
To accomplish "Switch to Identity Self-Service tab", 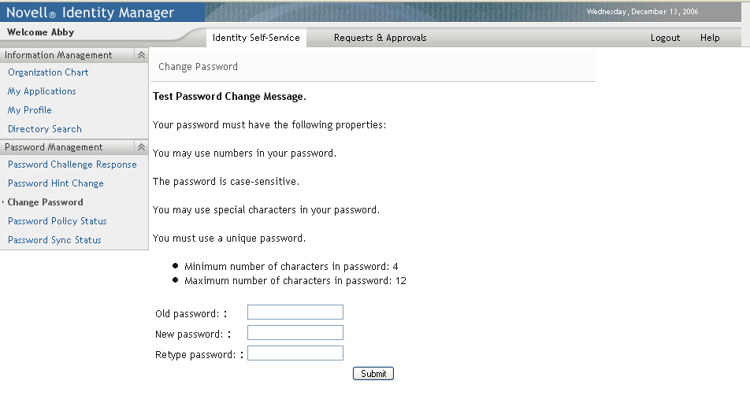I will [x=256, y=38].
